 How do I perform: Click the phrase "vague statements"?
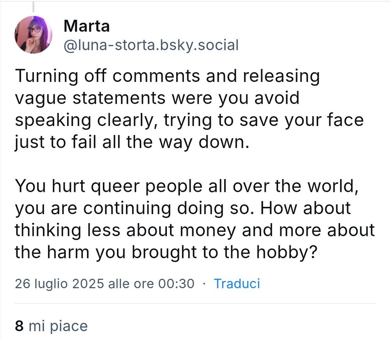(90, 98)
